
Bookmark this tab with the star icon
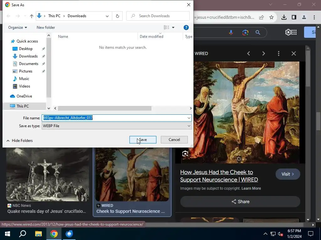tap(271, 17)
